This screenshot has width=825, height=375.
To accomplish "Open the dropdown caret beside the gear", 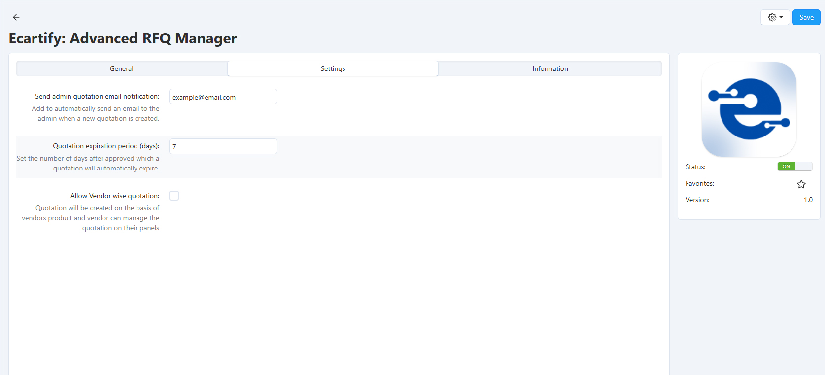I will tap(781, 17).
